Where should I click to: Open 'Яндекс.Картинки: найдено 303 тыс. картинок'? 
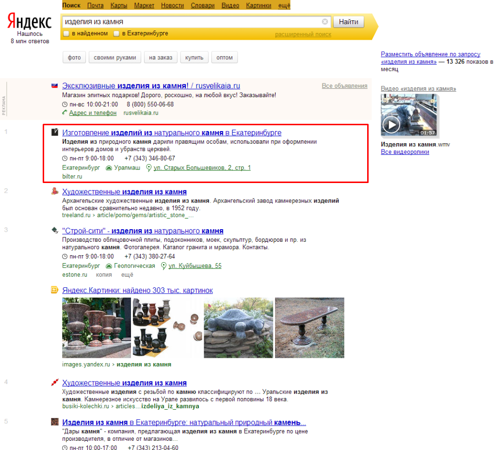click(137, 290)
